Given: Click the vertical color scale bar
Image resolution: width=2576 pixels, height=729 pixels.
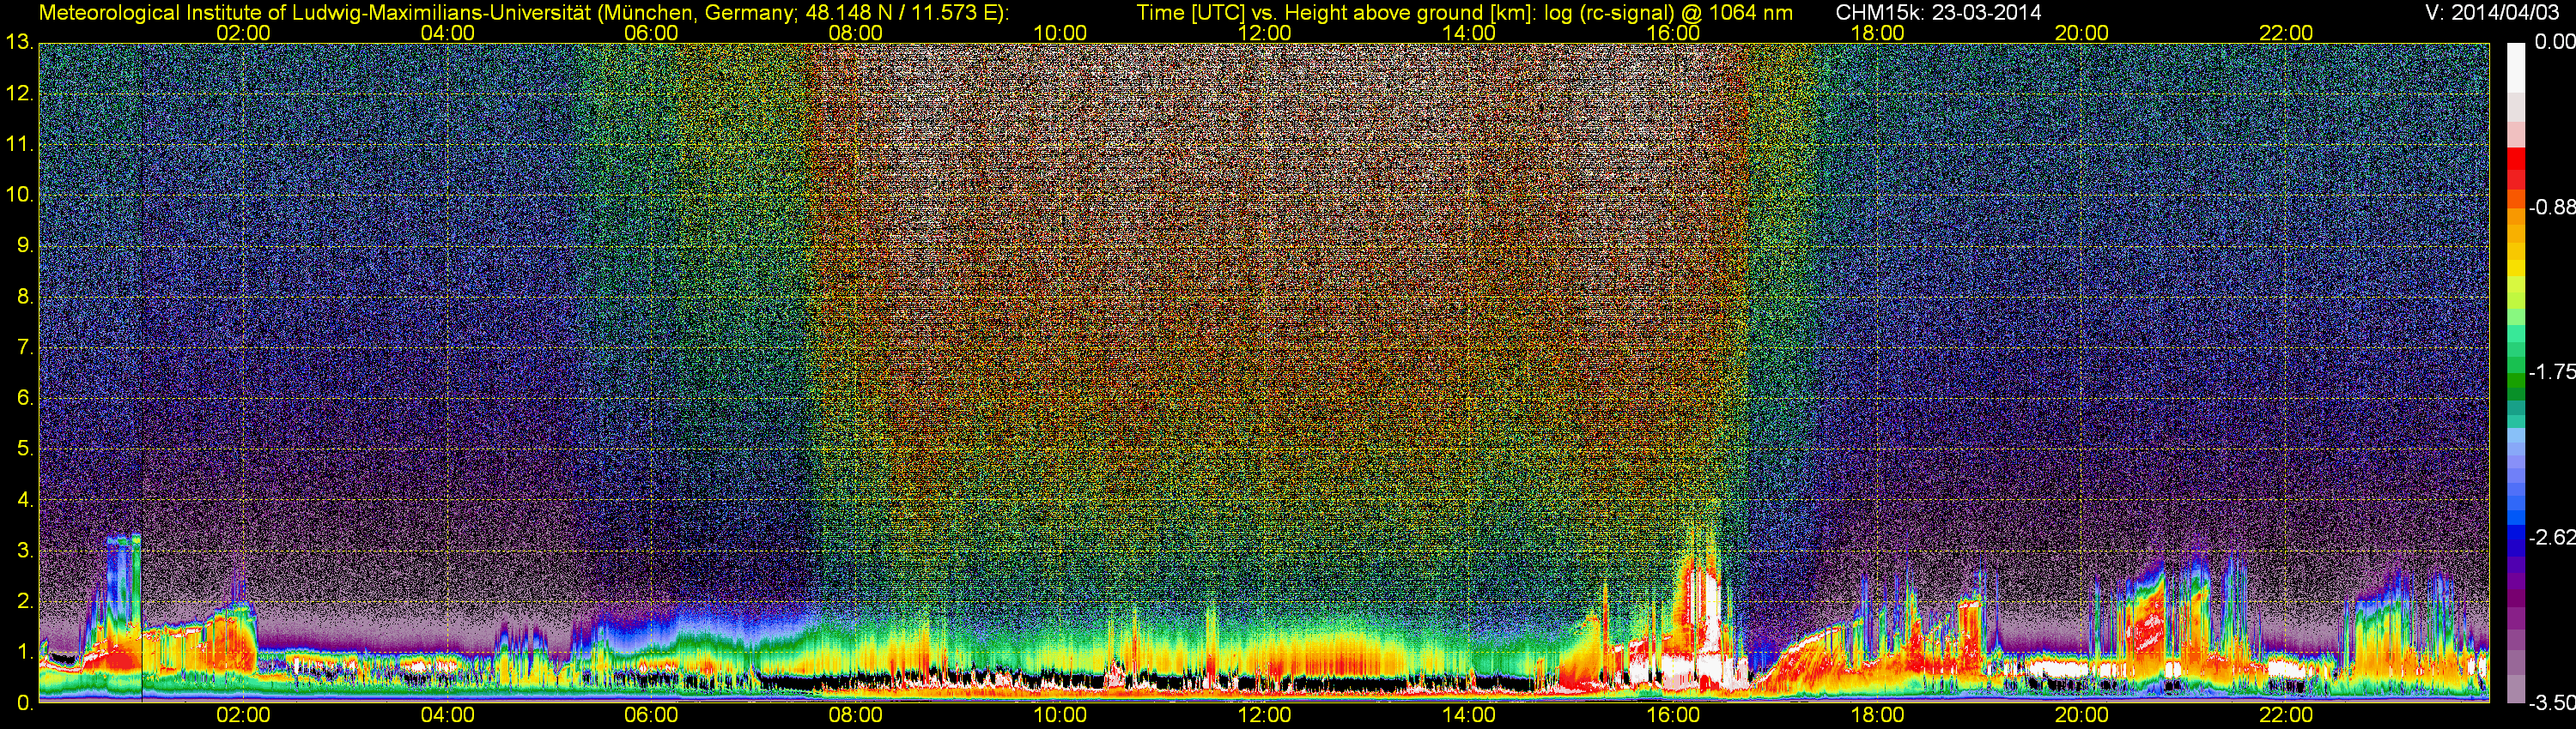Looking at the screenshot, I should coord(2516,372).
